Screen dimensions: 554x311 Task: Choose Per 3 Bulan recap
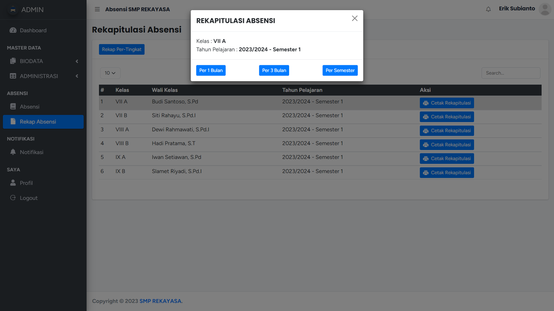[x=274, y=70]
